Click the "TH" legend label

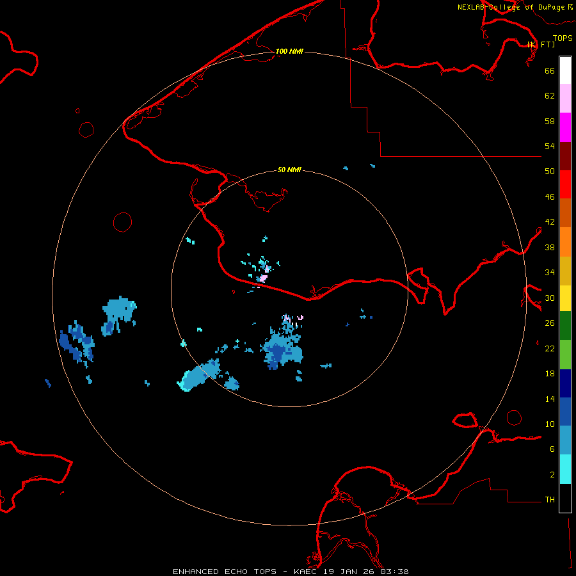pyautogui.click(x=550, y=500)
